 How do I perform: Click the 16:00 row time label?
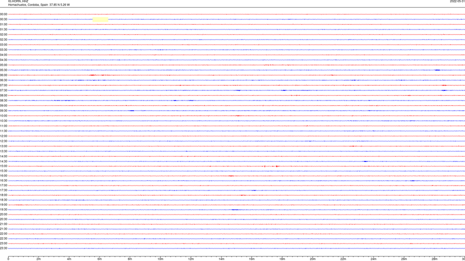point(3,176)
